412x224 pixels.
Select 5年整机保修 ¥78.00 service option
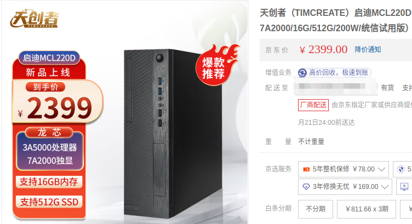click(x=343, y=169)
